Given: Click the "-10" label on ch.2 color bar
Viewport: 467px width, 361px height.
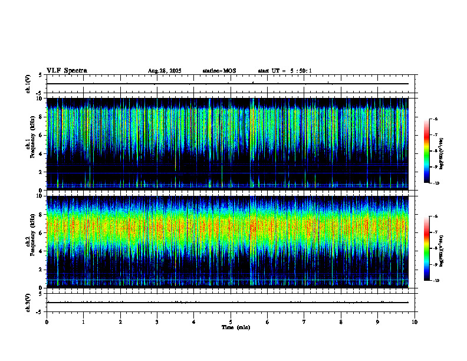Looking at the screenshot, I should point(436,281).
